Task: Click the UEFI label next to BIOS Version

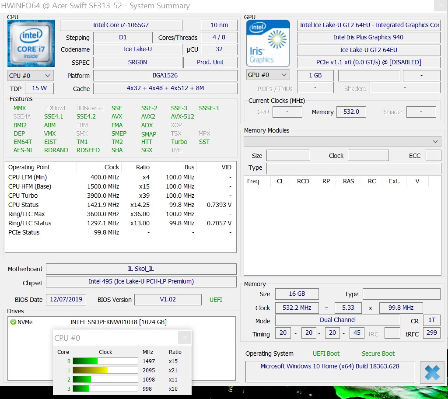Action: (216, 300)
